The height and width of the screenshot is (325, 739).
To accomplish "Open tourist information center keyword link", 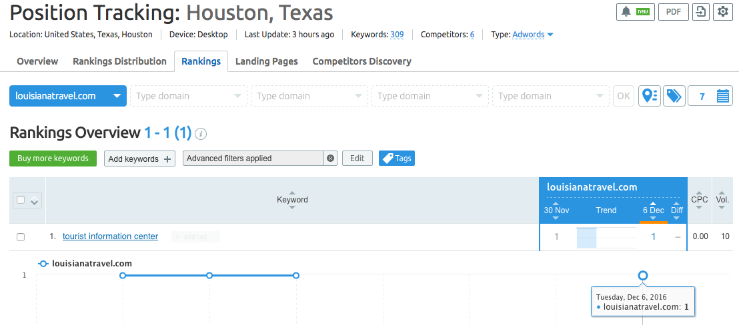I will coord(110,236).
